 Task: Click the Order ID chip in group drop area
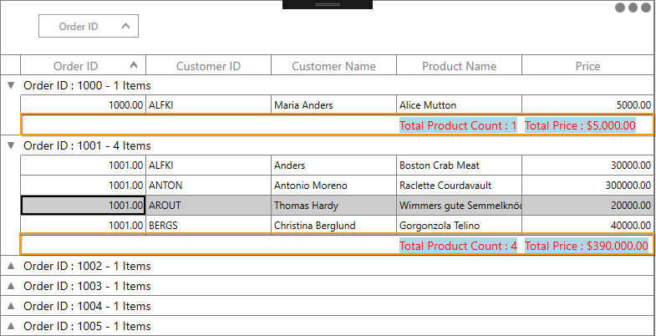88,27
